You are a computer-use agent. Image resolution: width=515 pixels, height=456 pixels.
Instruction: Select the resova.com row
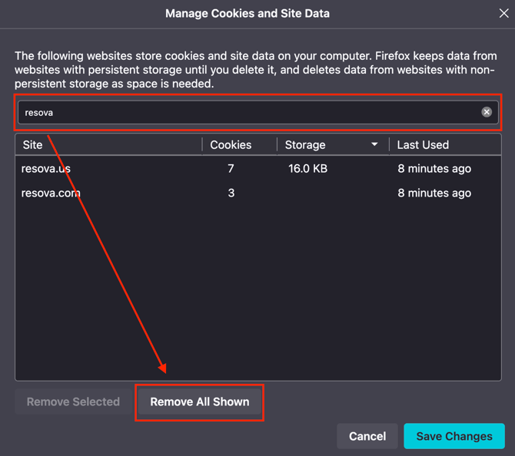[x=258, y=193]
